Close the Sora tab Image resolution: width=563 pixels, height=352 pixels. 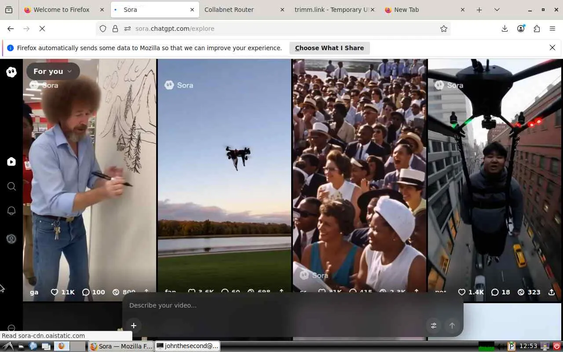(x=192, y=10)
